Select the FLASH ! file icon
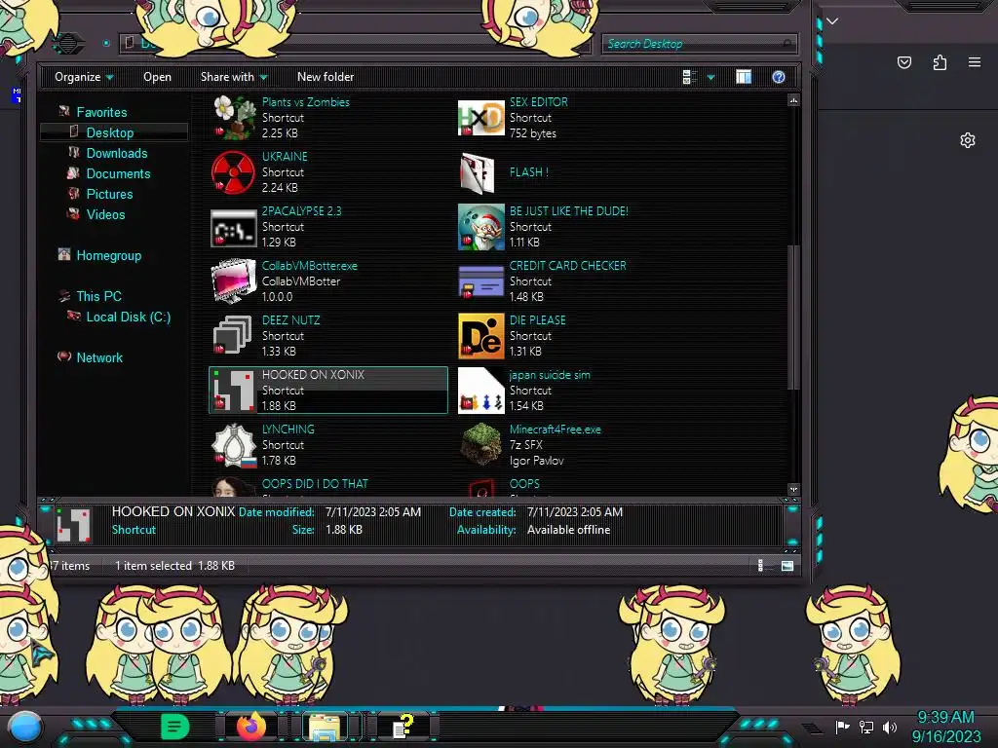The height and width of the screenshot is (748, 998). 478,172
